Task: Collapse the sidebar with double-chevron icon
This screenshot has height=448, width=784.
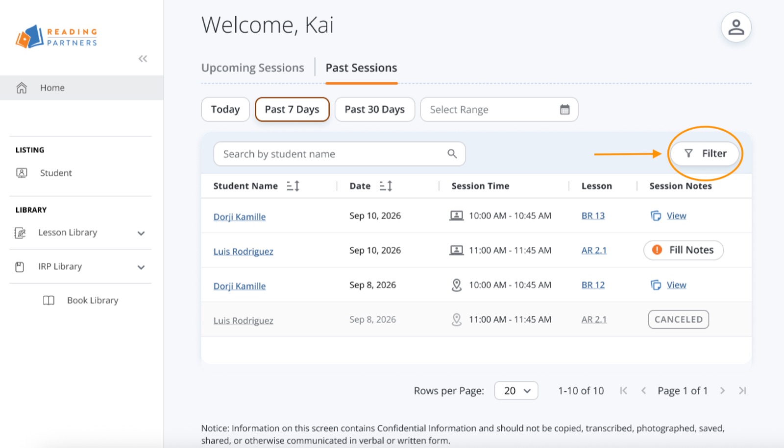Action: (x=143, y=59)
